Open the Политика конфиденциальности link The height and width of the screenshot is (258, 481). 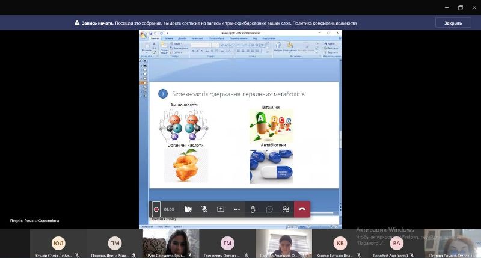pos(324,23)
